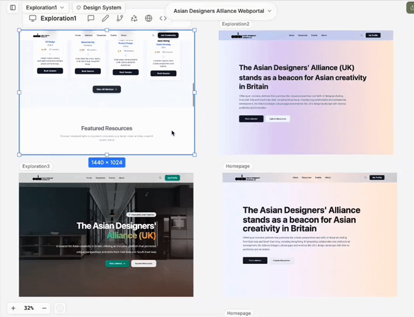Click the search icon in Exploration1 navbar

click(x=153, y=35)
